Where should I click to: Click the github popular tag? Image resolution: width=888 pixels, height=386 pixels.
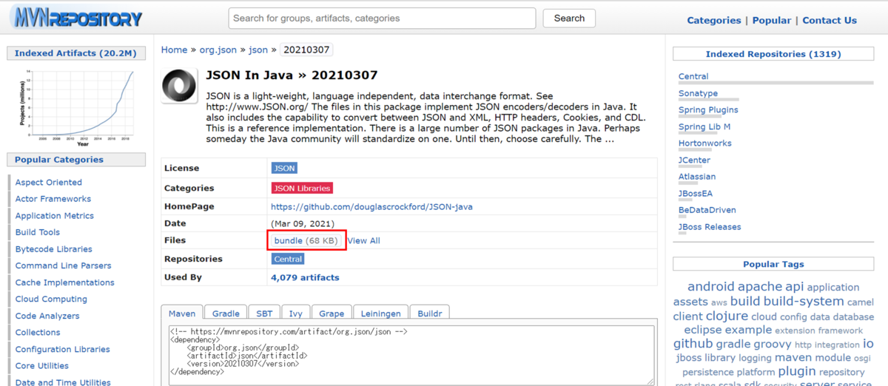point(693,344)
